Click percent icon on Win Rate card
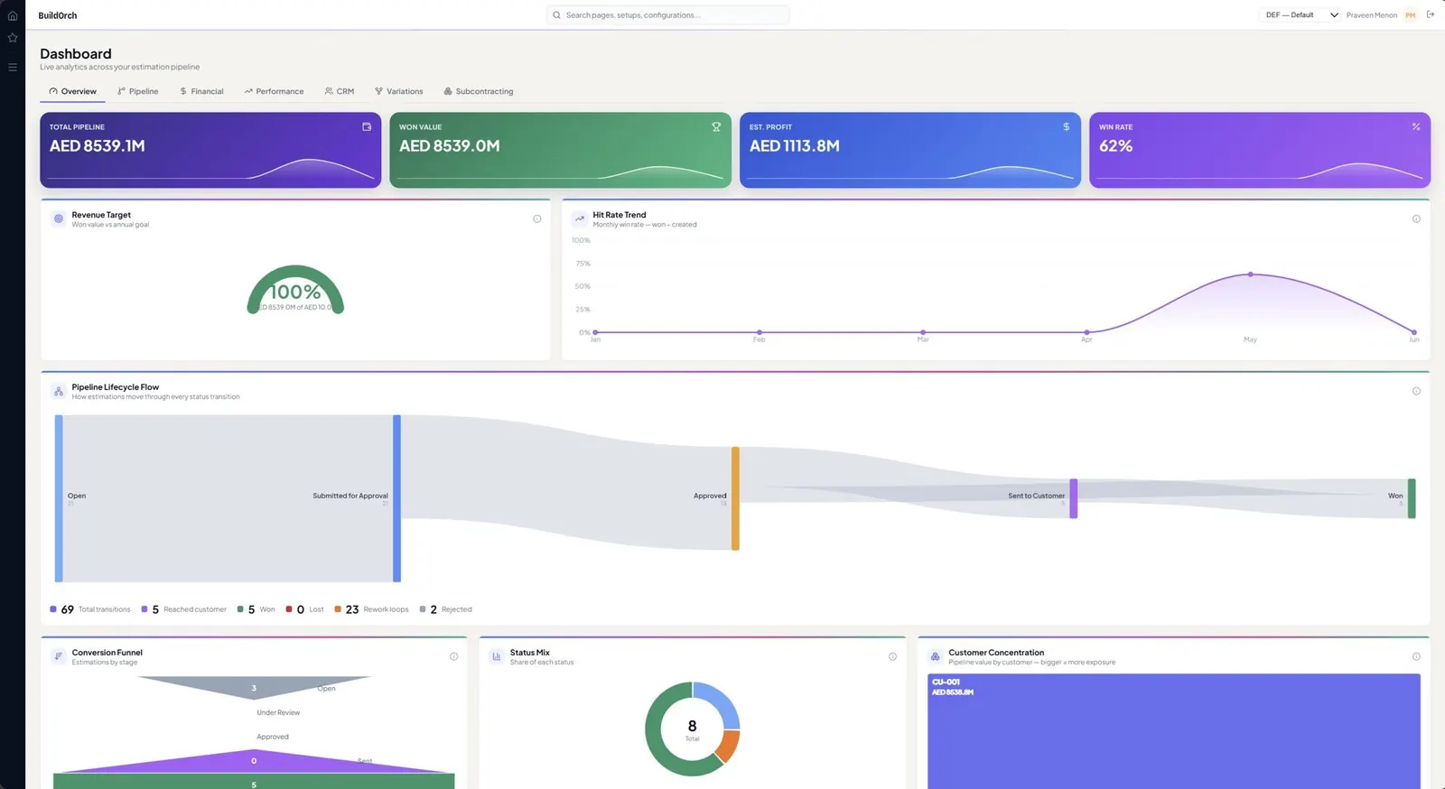This screenshot has height=789, width=1445. click(1416, 127)
